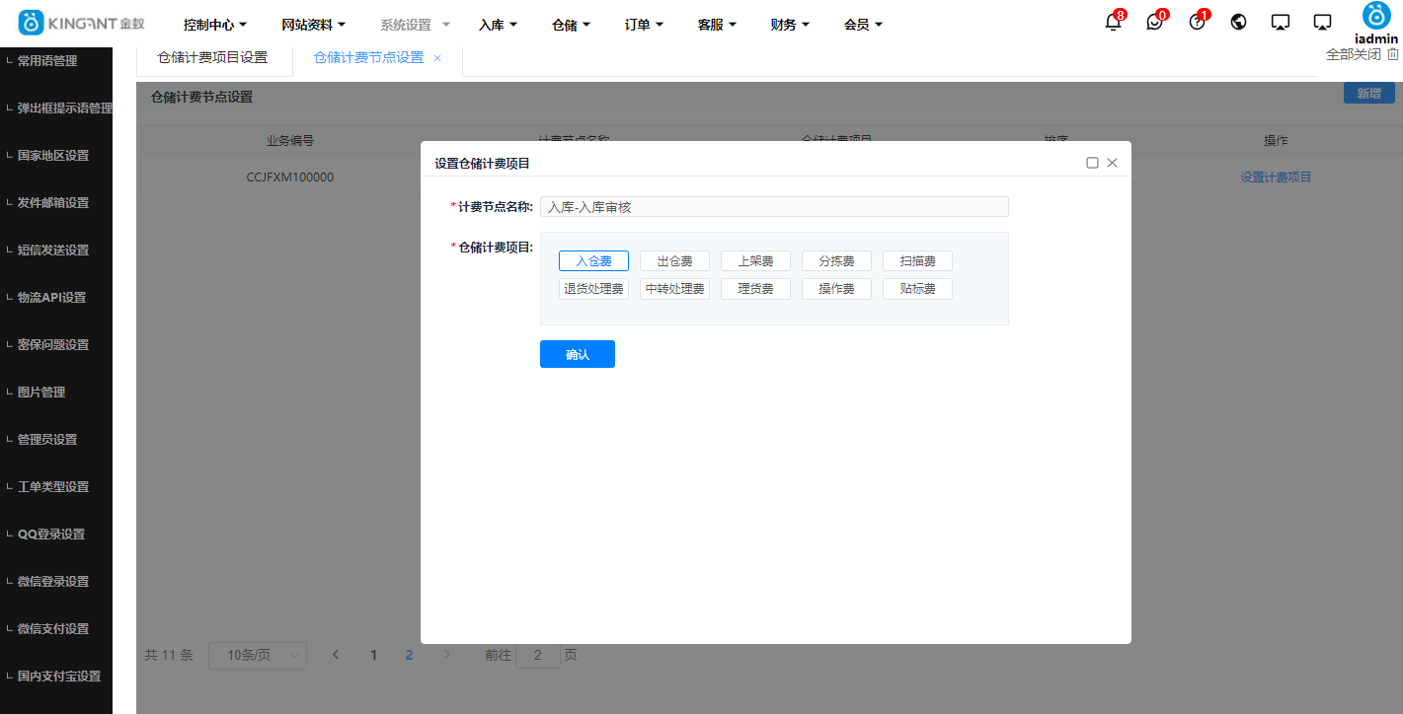Click the 前往 page number input field
Screen dimensions: 1403x714
537,655
